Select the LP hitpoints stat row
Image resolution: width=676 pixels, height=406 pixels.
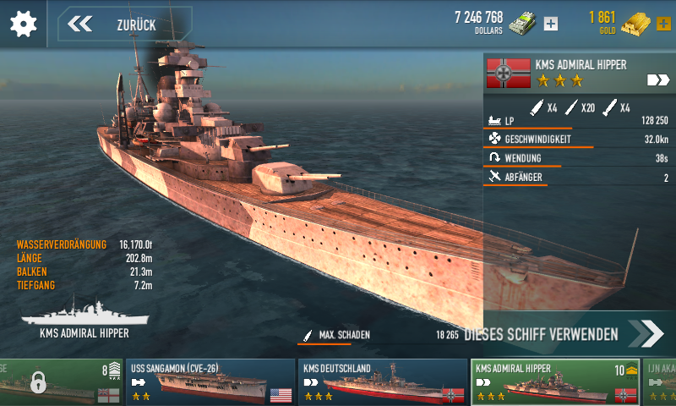tap(578, 121)
